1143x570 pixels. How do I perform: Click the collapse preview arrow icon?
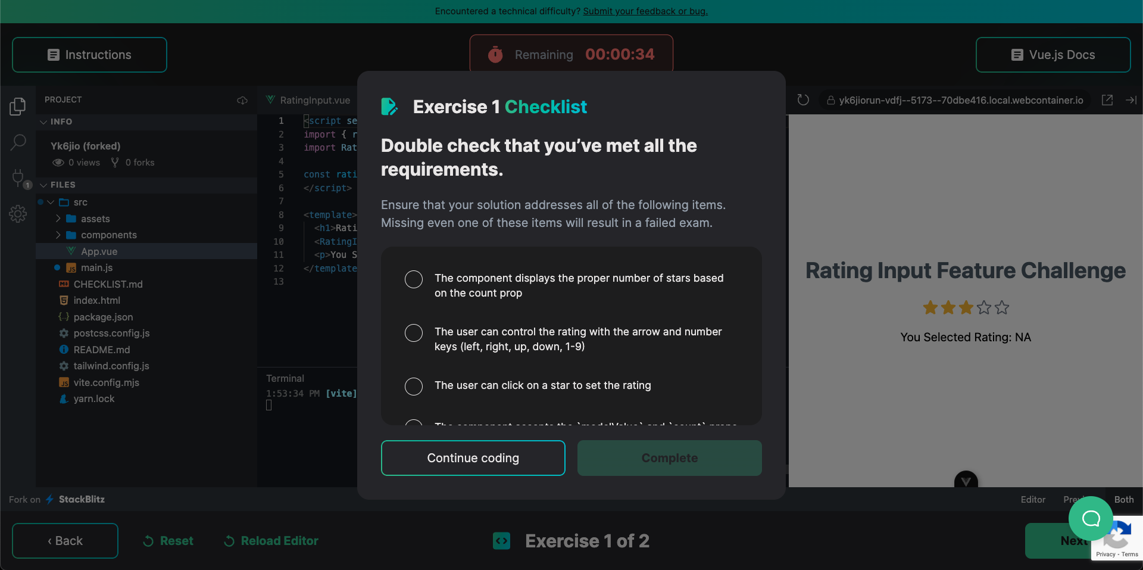click(1131, 100)
